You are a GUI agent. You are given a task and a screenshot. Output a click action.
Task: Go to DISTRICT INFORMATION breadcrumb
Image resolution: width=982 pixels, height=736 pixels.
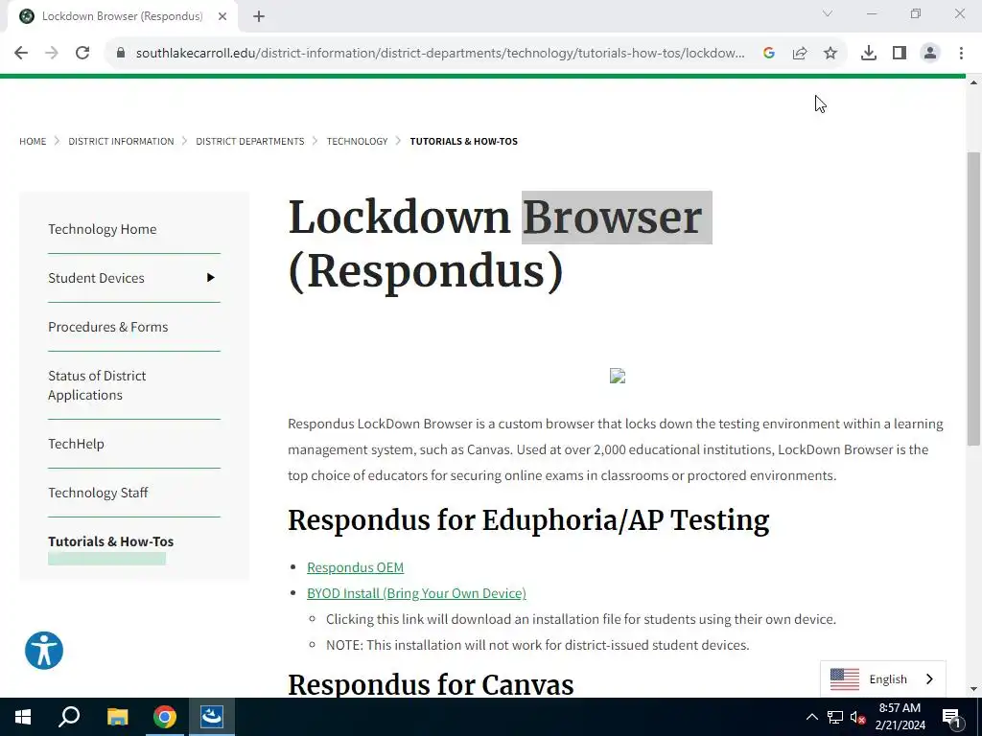[x=121, y=142]
